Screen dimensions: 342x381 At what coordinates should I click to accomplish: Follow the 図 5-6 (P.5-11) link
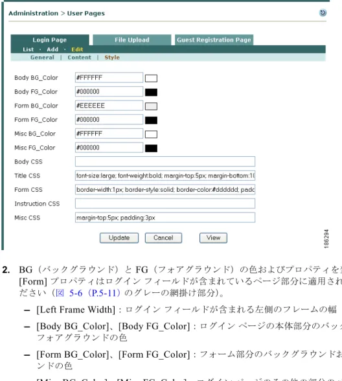(x=88, y=293)
